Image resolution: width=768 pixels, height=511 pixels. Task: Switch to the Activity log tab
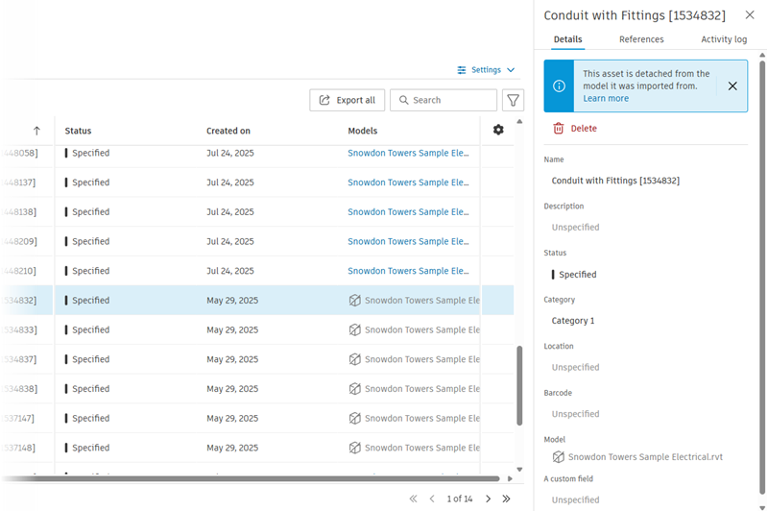(724, 39)
